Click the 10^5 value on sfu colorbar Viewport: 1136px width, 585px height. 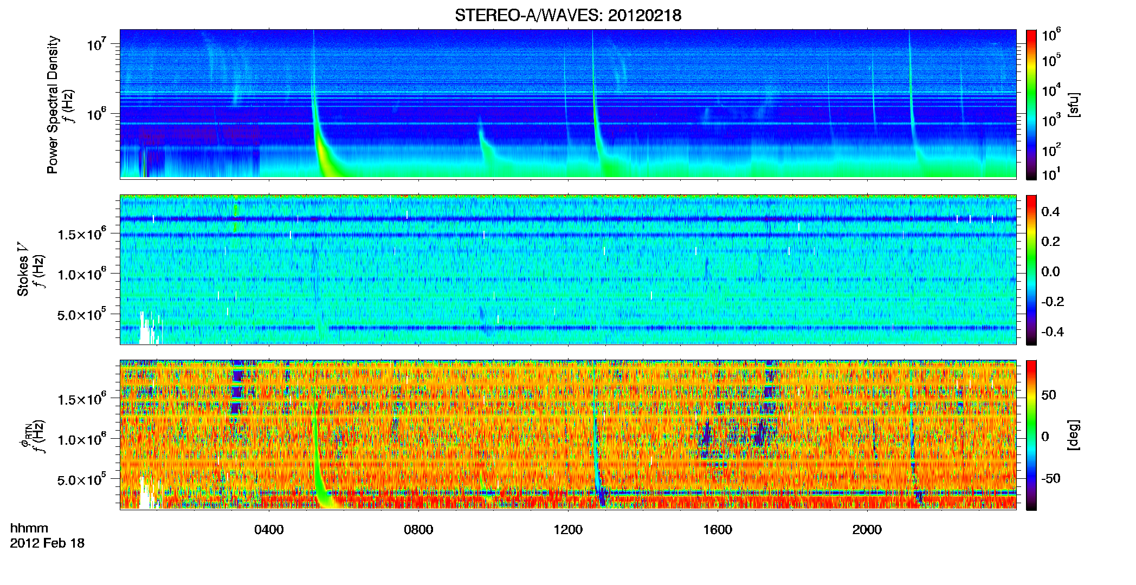pos(1051,60)
